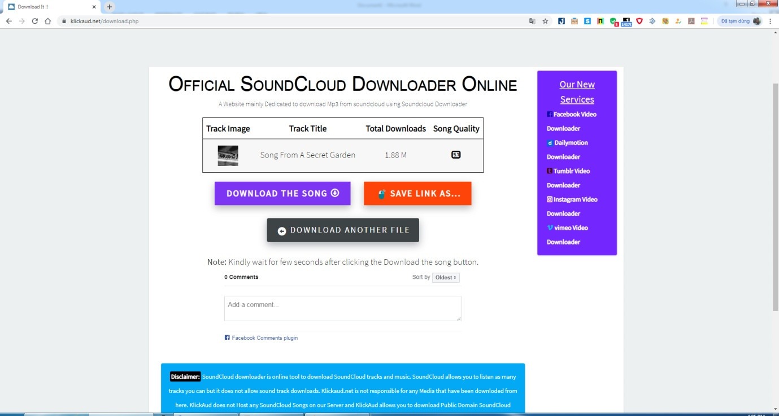Click the 0 Comments label
Image resolution: width=779 pixels, height=416 pixels.
241,277
